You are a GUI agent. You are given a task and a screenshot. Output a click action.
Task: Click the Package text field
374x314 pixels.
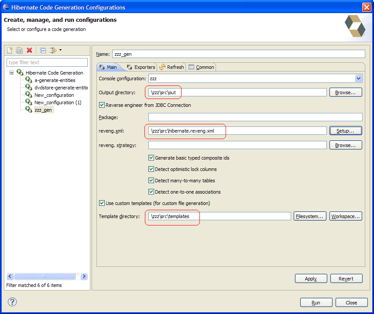tap(255, 117)
